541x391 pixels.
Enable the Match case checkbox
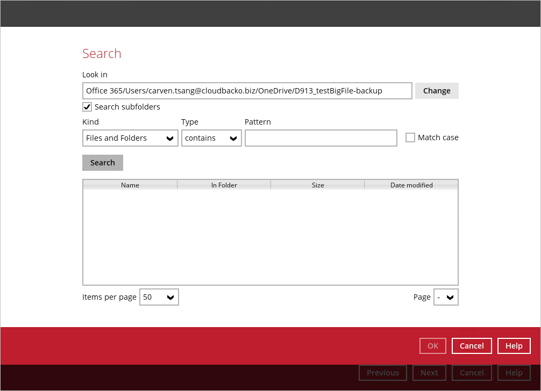click(410, 138)
